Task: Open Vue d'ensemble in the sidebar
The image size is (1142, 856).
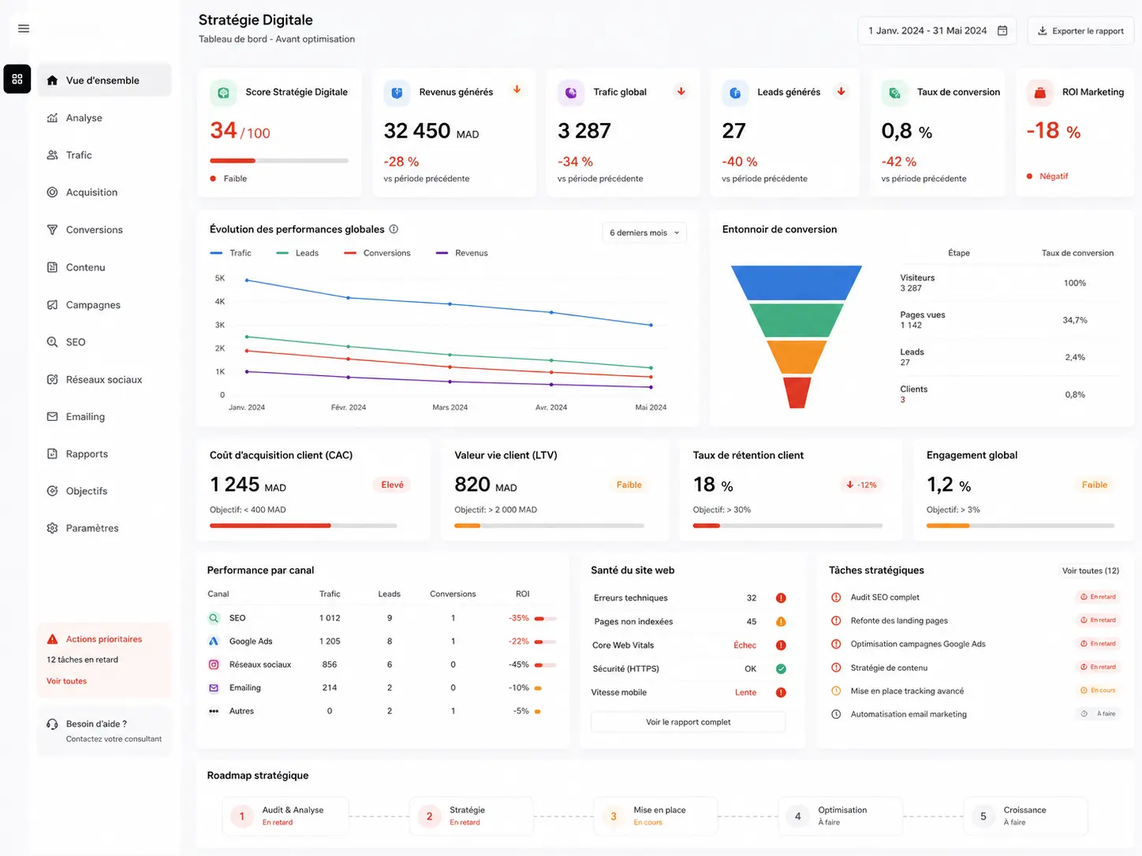Action: (104, 80)
